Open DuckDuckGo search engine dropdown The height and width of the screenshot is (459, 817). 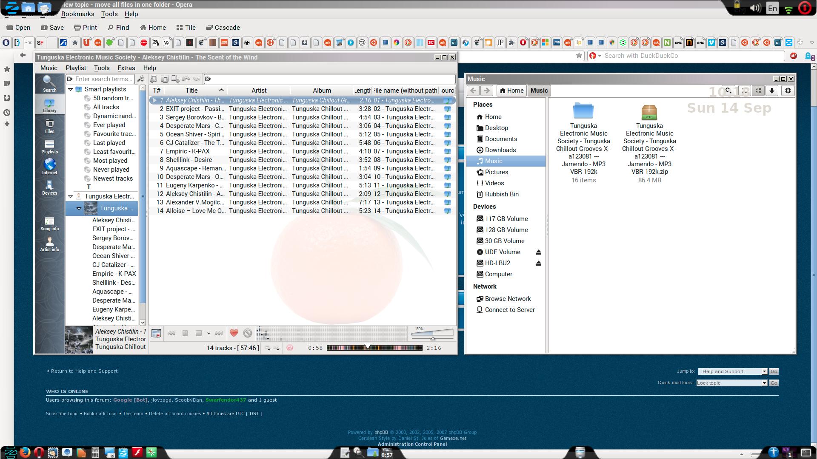tap(595, 56)
